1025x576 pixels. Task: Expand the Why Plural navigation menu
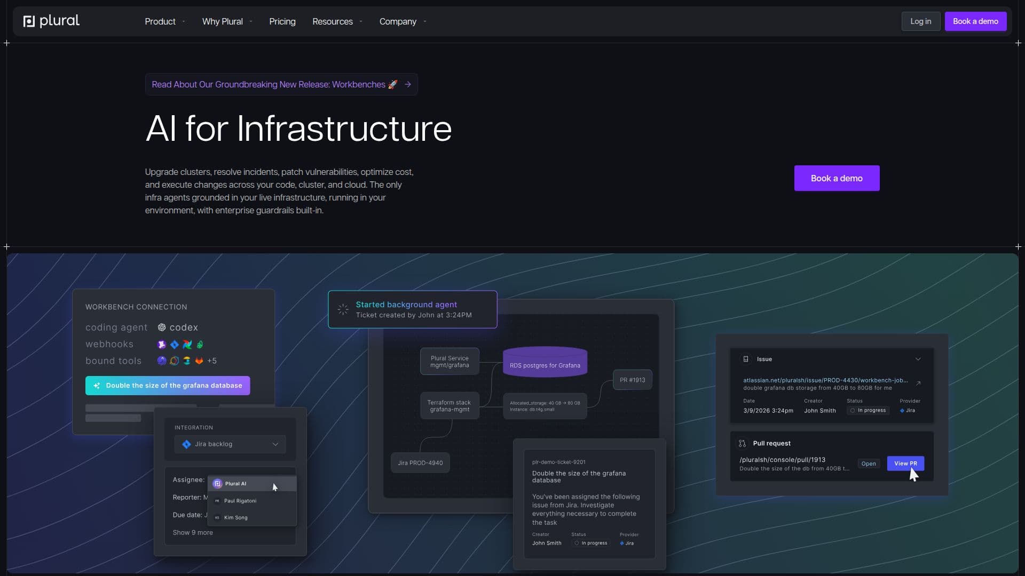pos(227,21)
